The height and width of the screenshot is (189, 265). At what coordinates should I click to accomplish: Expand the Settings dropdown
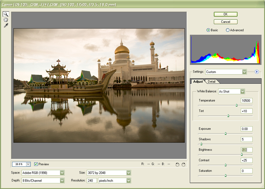(244, 72)
